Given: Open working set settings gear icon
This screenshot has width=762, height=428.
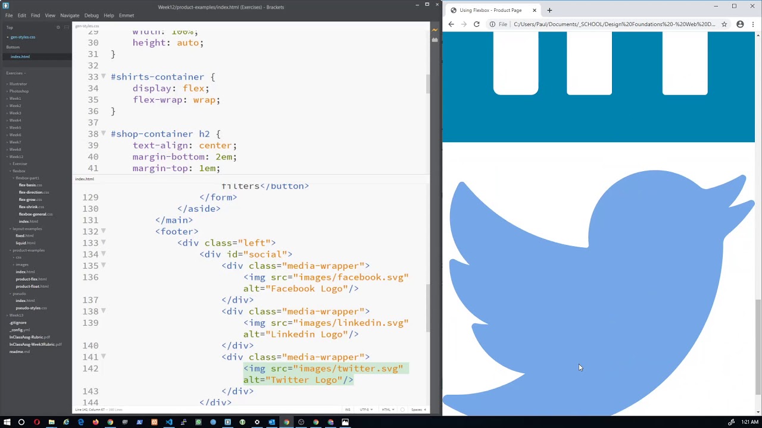Looking at the screenshot, I should [58, 27].
